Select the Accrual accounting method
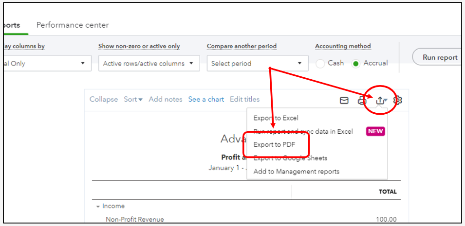The width and height of the screenshot is (465, 226). [356, 64]
